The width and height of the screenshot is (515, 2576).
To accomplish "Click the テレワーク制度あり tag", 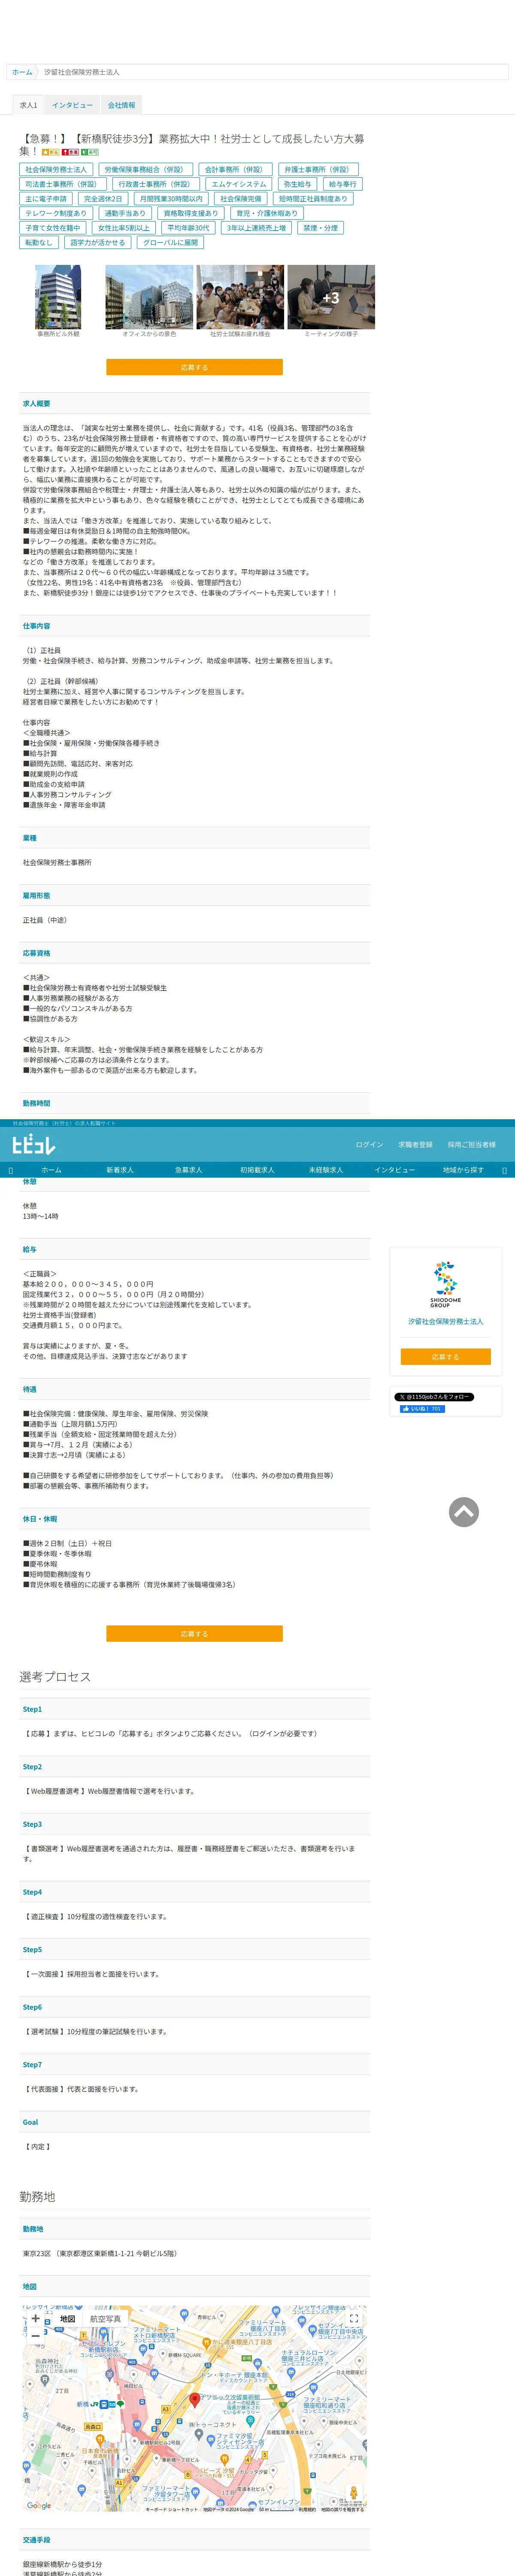I will pyautogui.click(x=56, y=213).
